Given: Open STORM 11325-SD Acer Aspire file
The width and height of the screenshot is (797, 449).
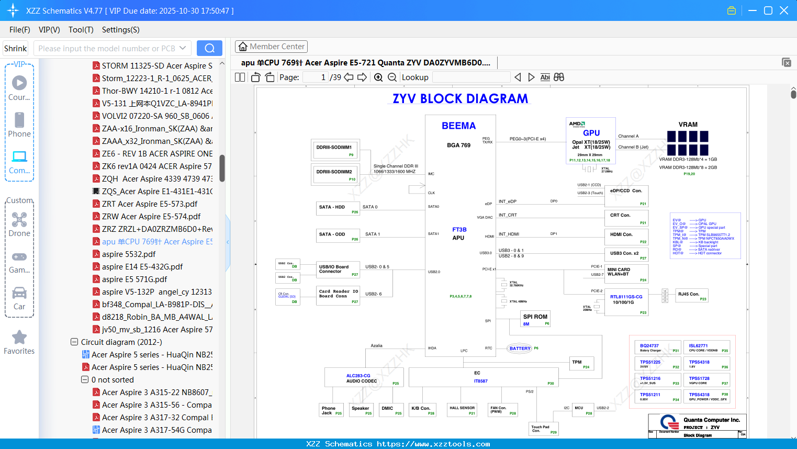Looking at the screenshot, I should click(152, 66).
